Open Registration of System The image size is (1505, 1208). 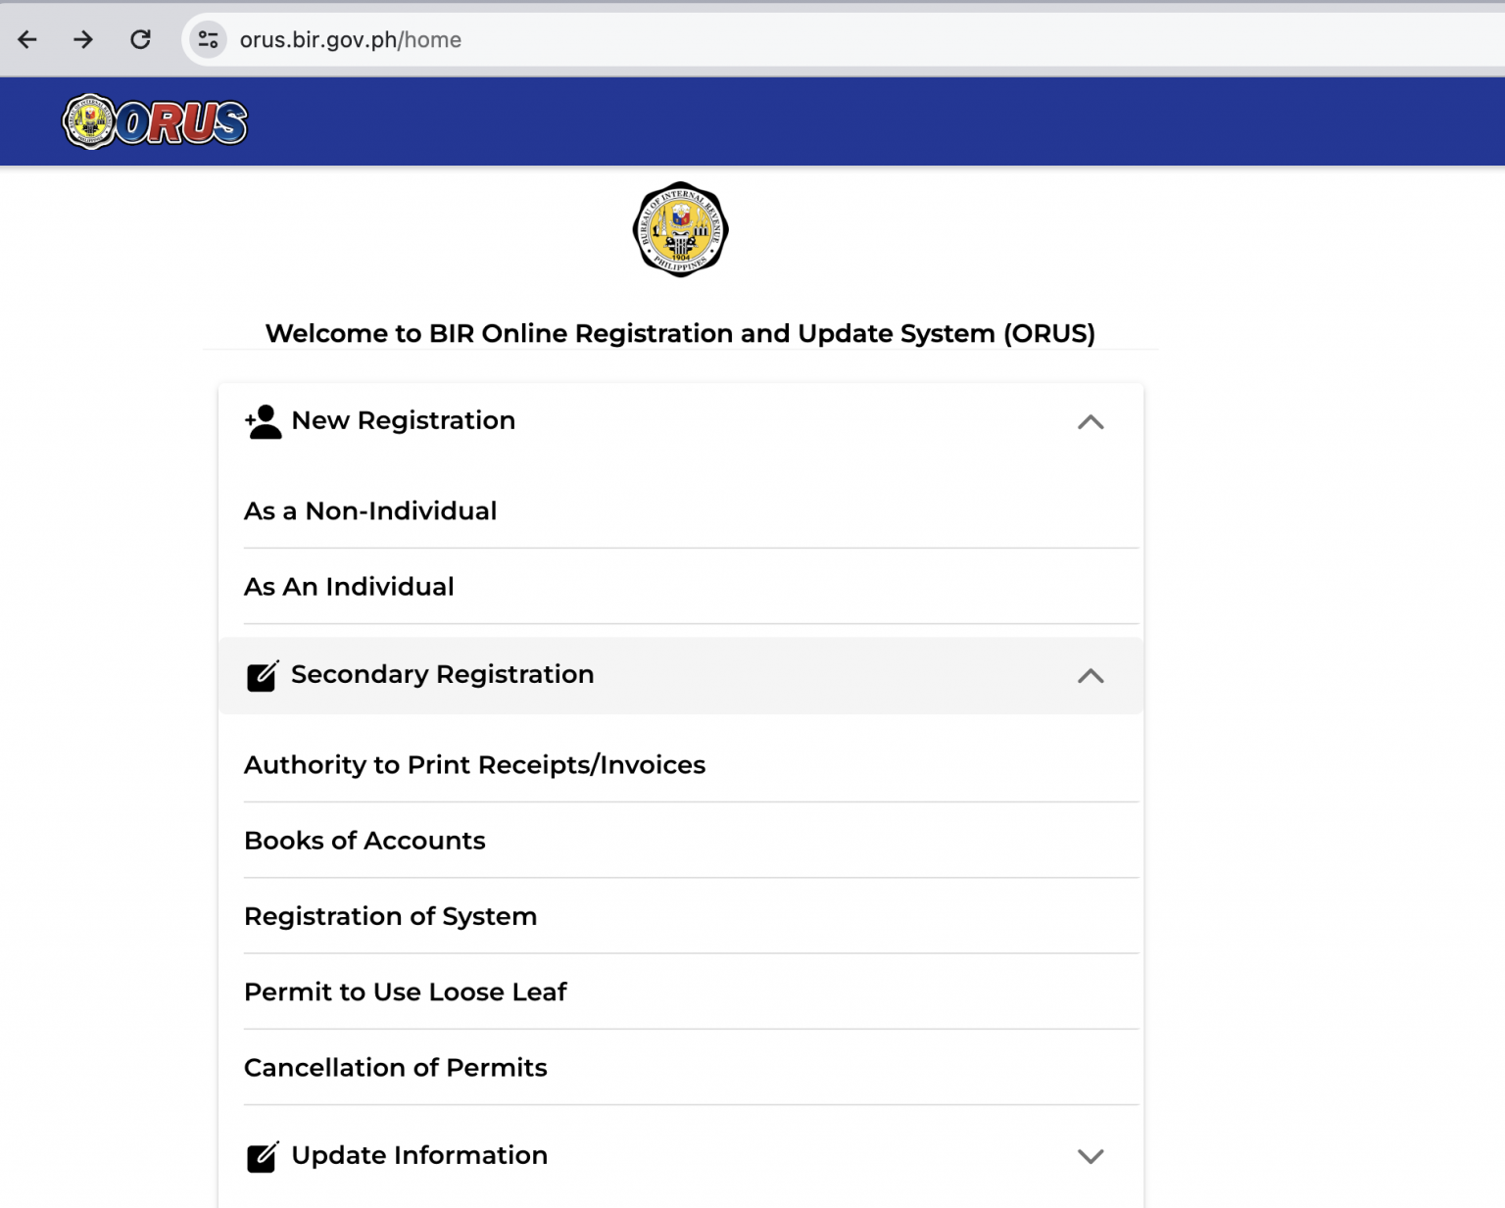(x=391, y=916)
